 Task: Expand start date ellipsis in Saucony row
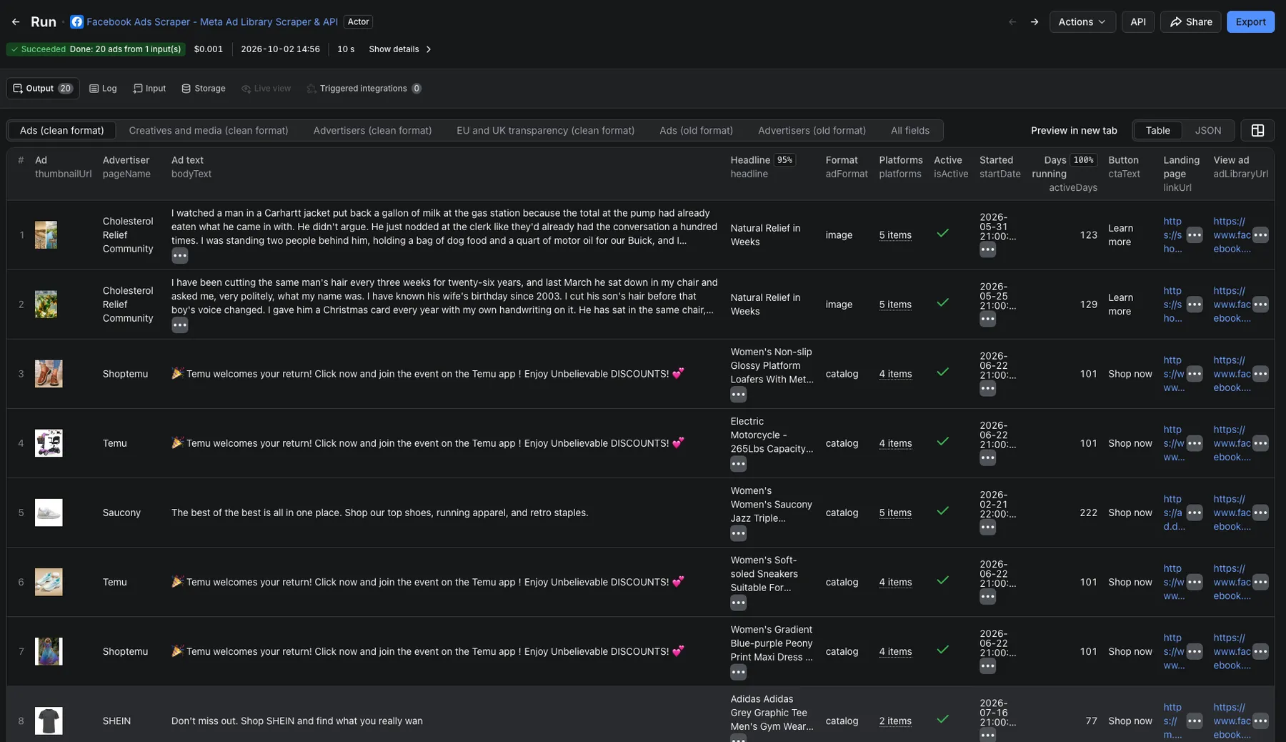[987, 527]
